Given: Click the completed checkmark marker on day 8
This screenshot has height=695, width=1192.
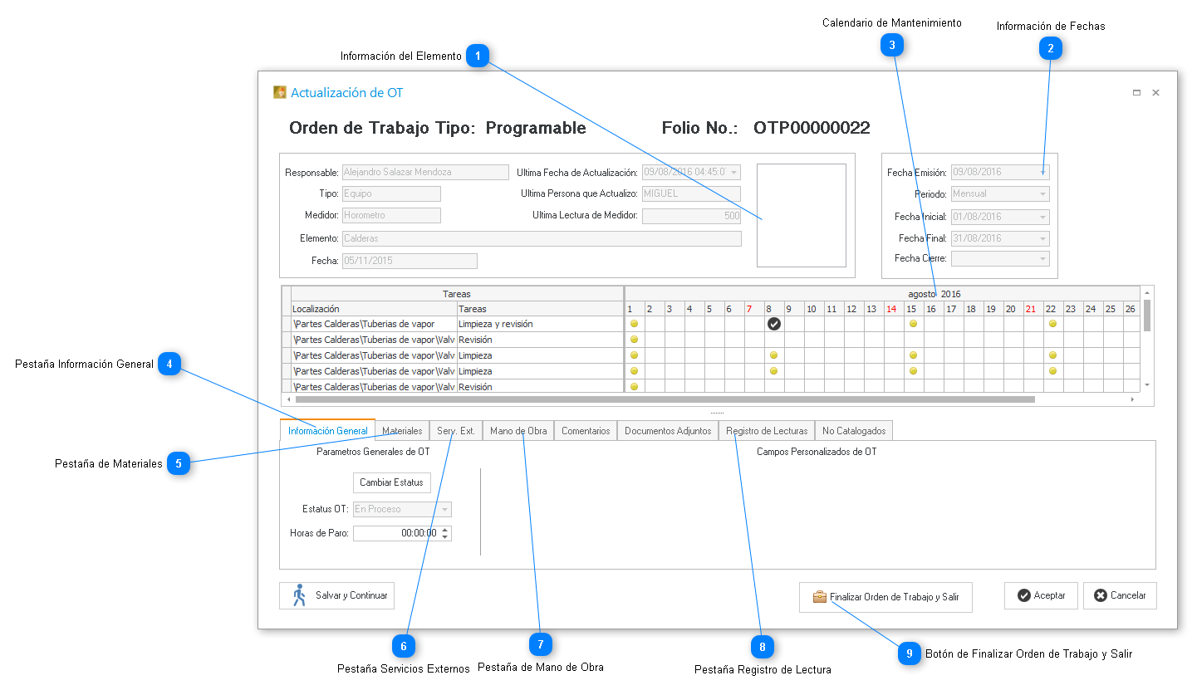Looking at the screenshot, I should pyautogui.click(x=774, y=324).
